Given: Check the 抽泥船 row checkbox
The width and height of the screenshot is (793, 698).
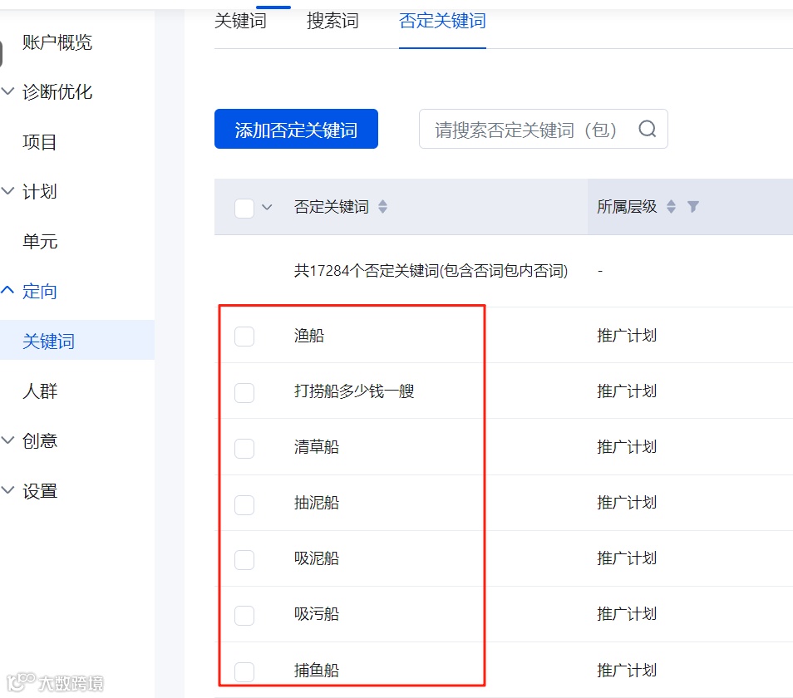Looking at the screenshot, I should coord(244,504).
